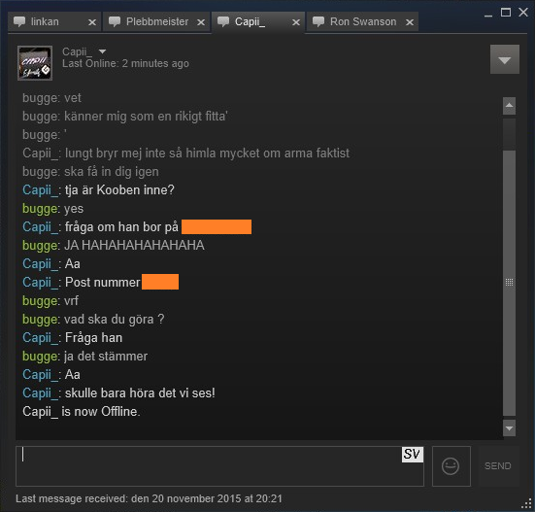Click the SEND button
Image resolution: width=535 pixels, height=512 pixels.
point(498,466)
